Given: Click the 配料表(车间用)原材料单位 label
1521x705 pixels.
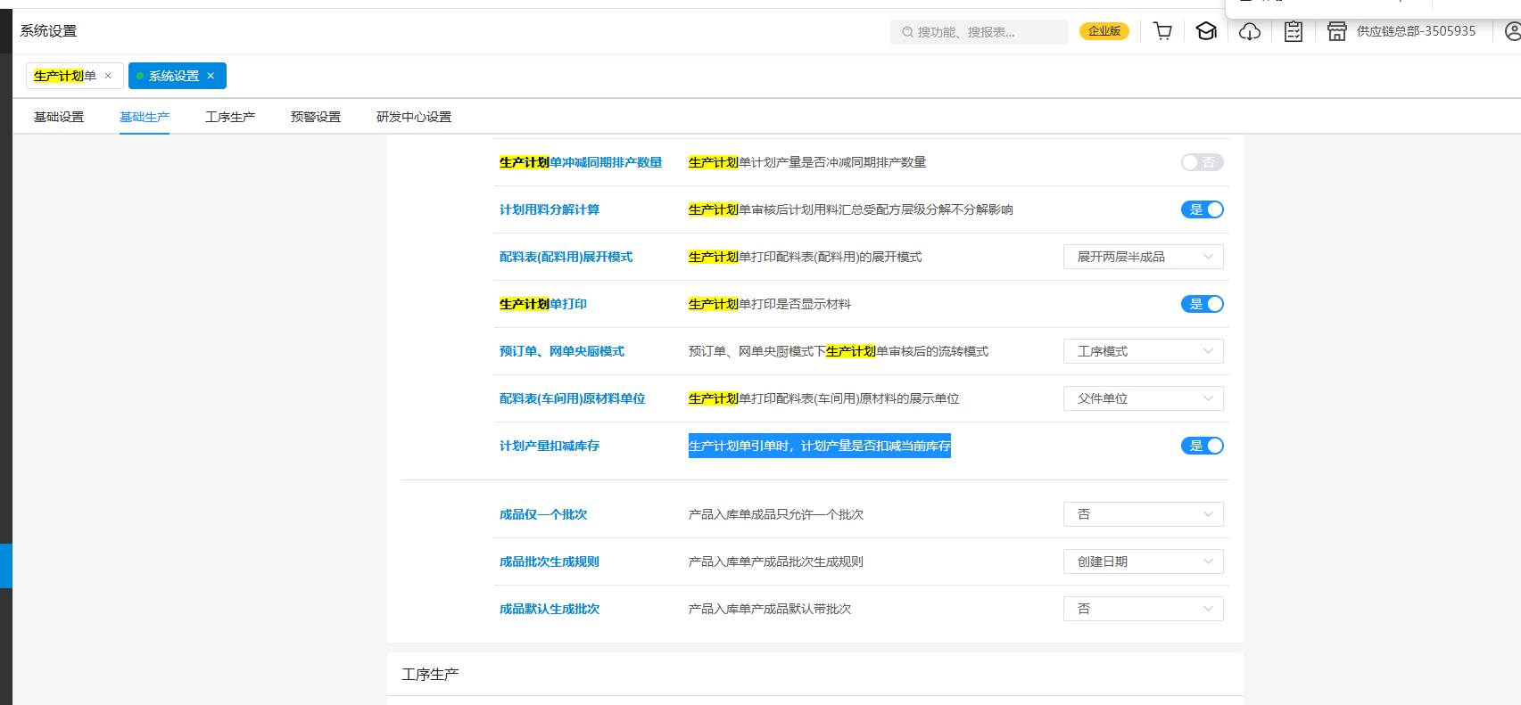Looking at the screenshot, I should click(572, 398).
